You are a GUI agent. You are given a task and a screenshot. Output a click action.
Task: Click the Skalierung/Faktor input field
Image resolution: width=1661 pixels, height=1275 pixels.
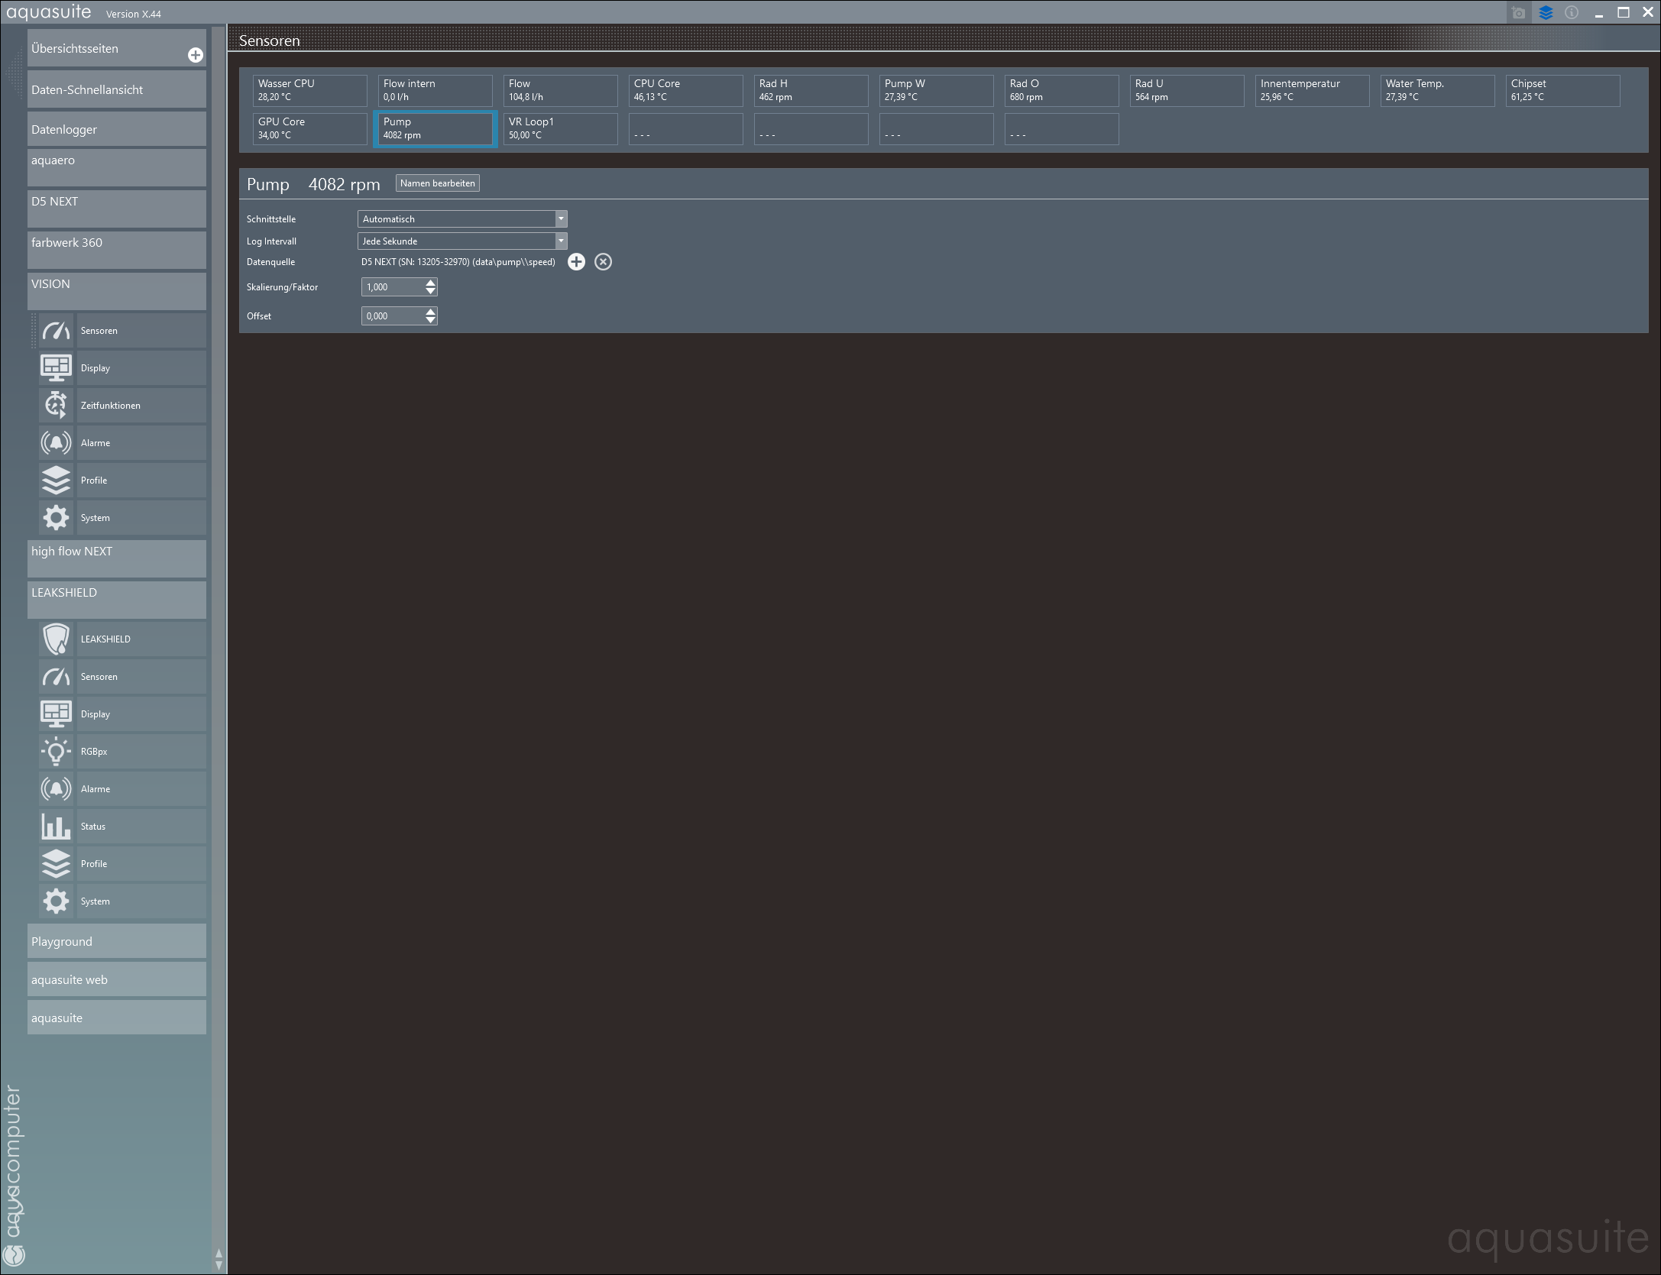393,287
